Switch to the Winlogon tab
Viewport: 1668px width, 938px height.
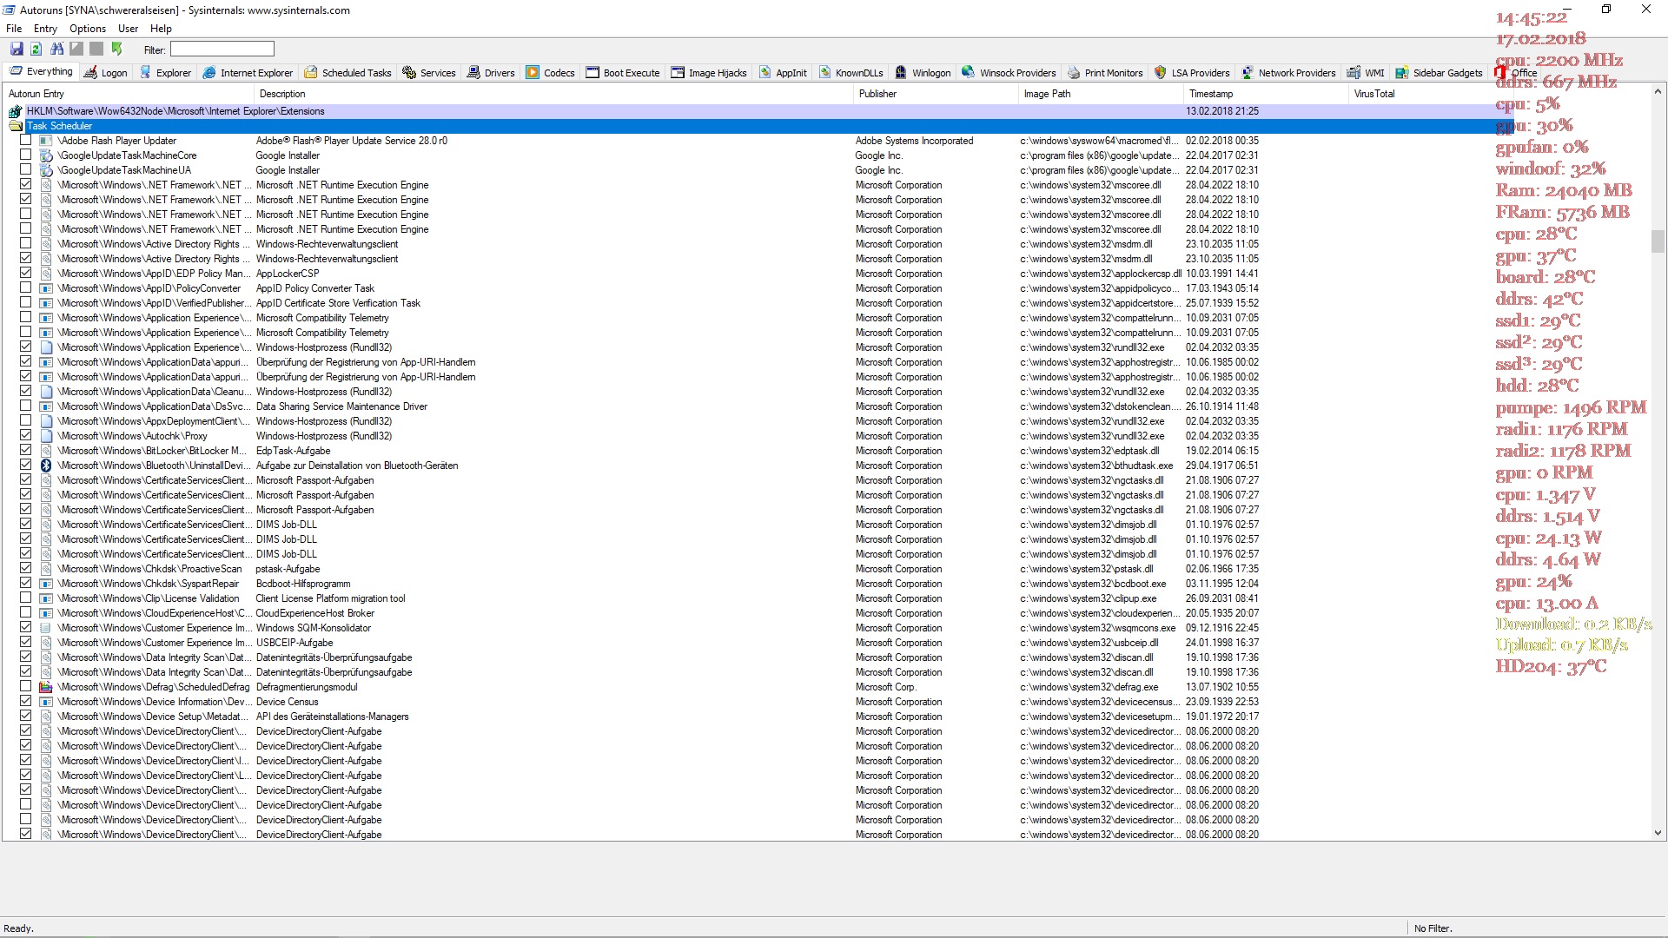coord(923,73)
